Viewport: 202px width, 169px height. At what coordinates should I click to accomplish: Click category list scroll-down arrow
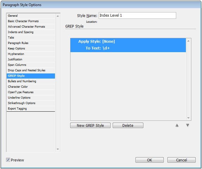click(58, 149)
